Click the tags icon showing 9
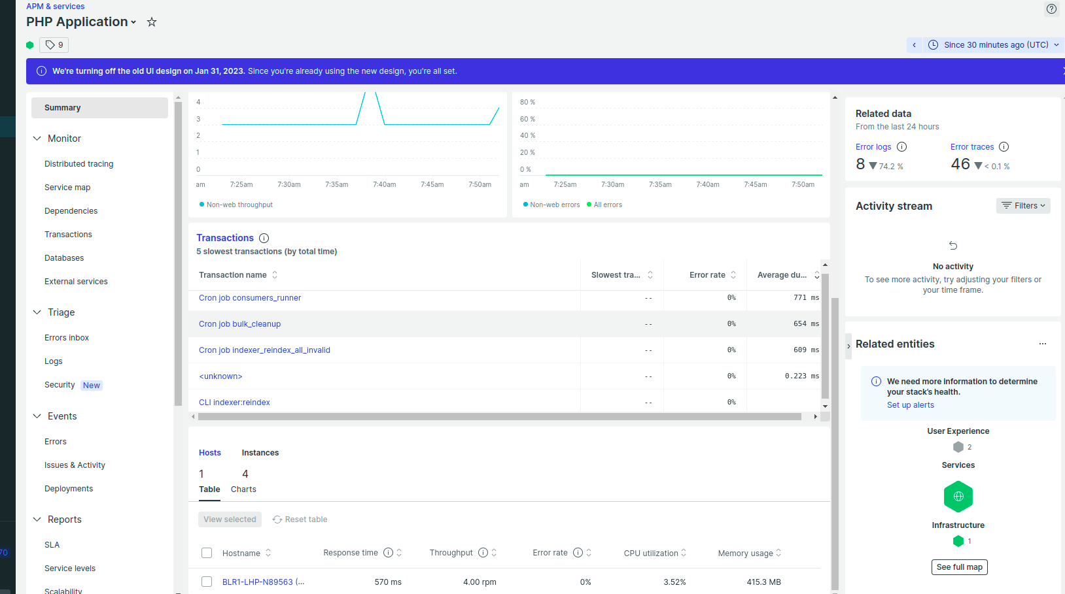The width and height of the screenshot is (1065, 594). (54, 44)
